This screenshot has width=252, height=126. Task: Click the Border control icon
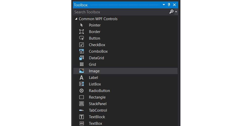click(x=82, y=32)
